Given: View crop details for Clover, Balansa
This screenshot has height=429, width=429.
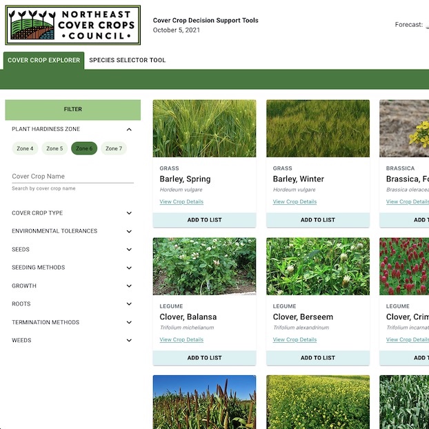Looking at the screenshot, I should pos(181,339).
